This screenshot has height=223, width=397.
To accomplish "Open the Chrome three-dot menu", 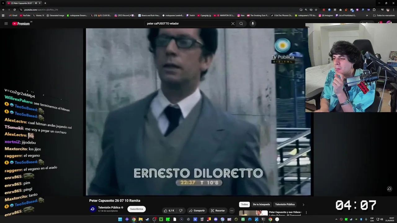I will tap(394, 10).
